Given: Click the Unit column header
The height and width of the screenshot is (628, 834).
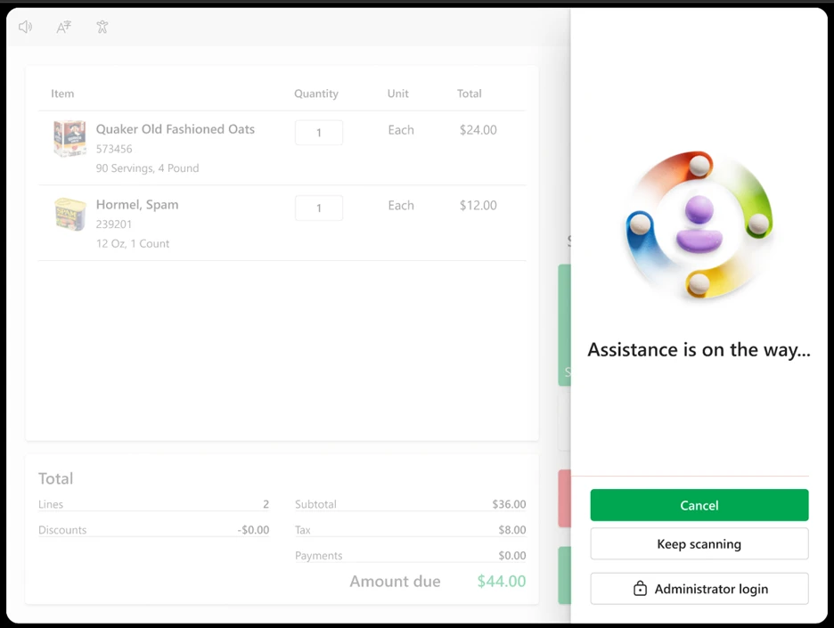Looking at the screenshot, I should point(398,94).
